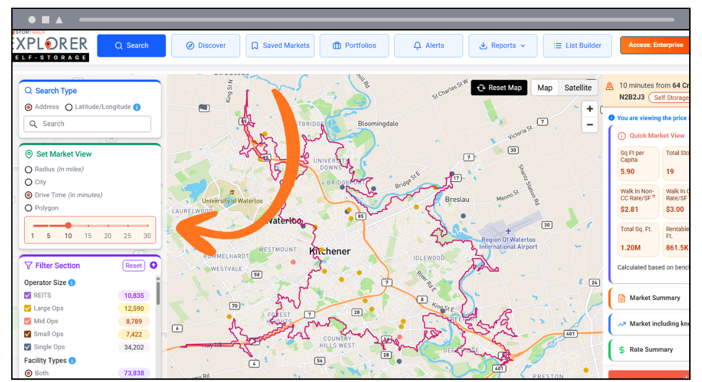Screen dimensions: 702x382
Task: Click the Set Market View pin icon
Action: click(x=29, y=154)
